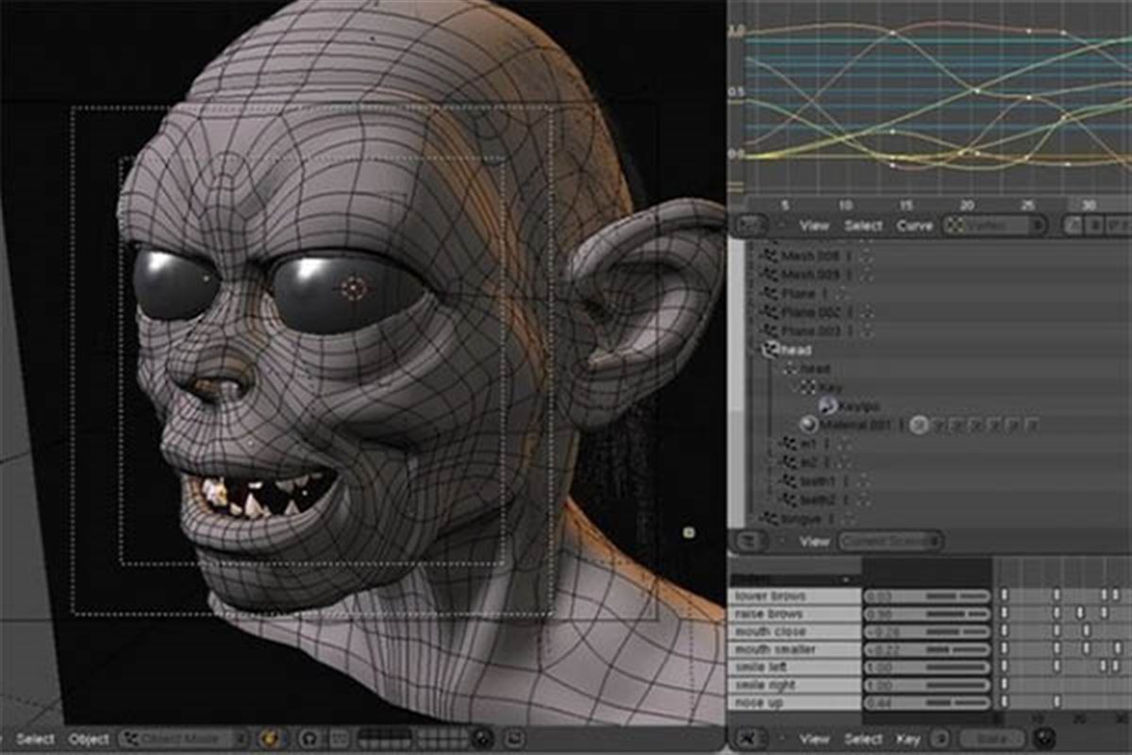Open the Key menu in Action editor header
The image size is (1132, 755).
[908, 741]
